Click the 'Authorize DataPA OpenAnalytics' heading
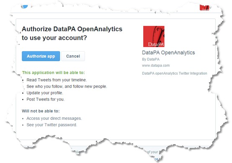The image size is (232, 163). (x=72, y=29)
